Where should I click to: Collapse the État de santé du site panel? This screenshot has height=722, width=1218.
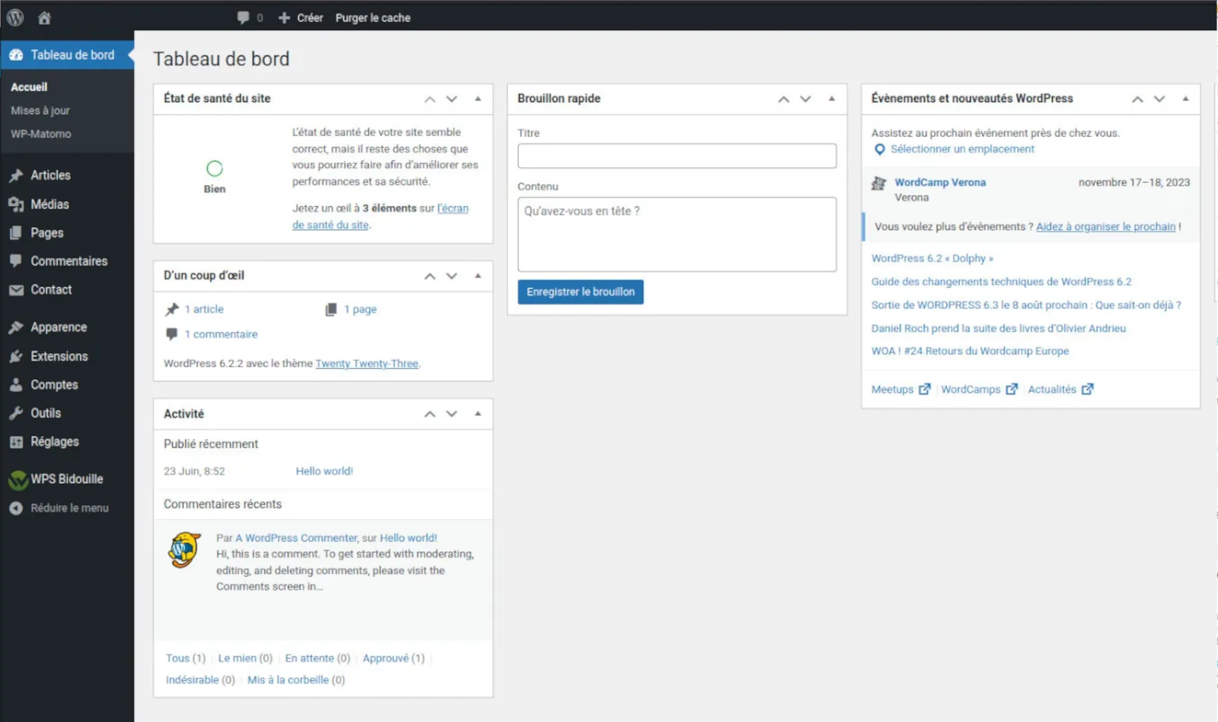(478, 99)
